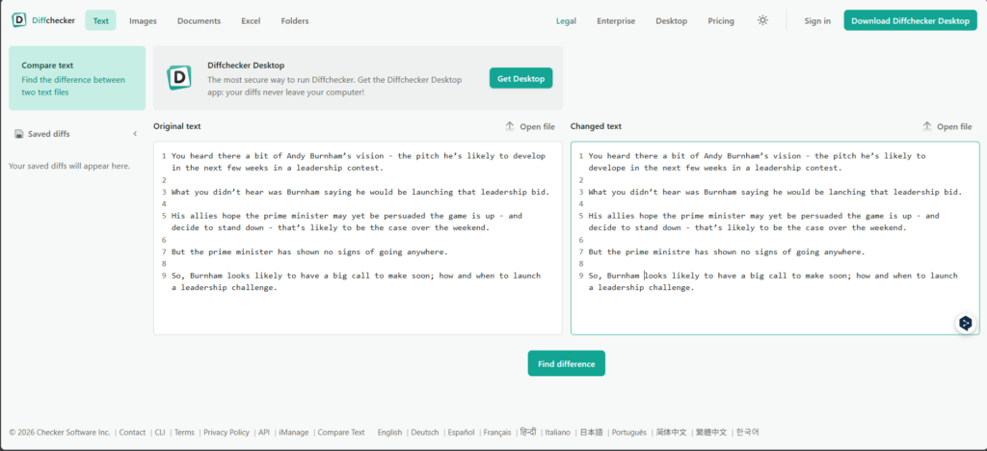Select Italiano language in footer
The height and width of the screenshot is (451, 987).
tap(558, 432)
